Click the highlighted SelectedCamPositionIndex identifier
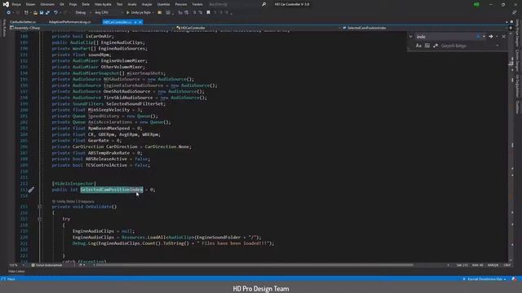This screenshot has height=293, width=522. [112, 190]
